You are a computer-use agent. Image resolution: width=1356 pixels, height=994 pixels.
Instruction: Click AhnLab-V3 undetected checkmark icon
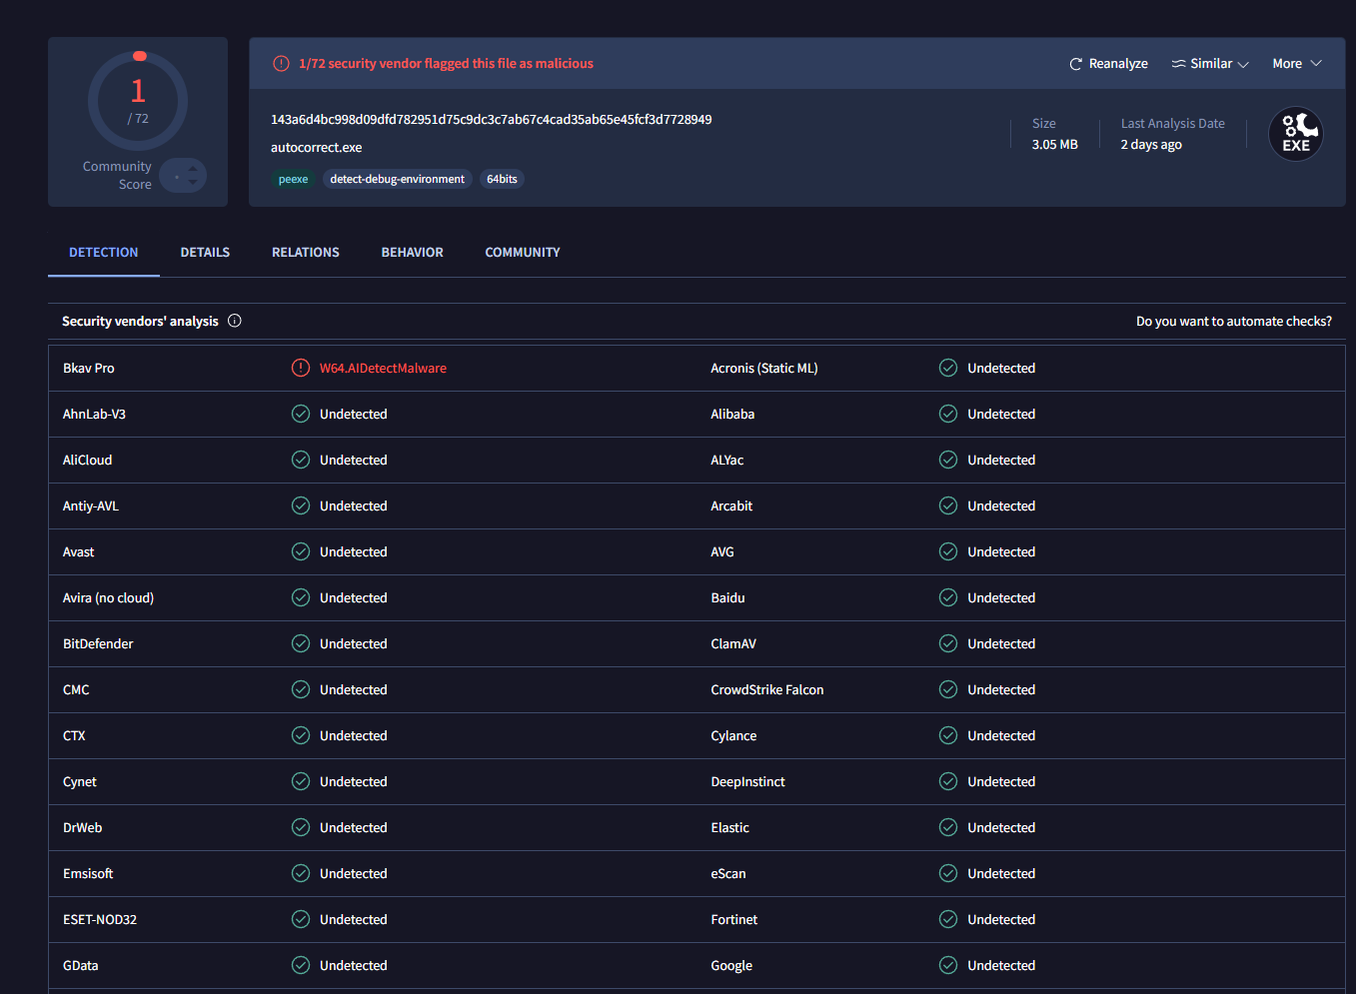(x=301, y=414)
